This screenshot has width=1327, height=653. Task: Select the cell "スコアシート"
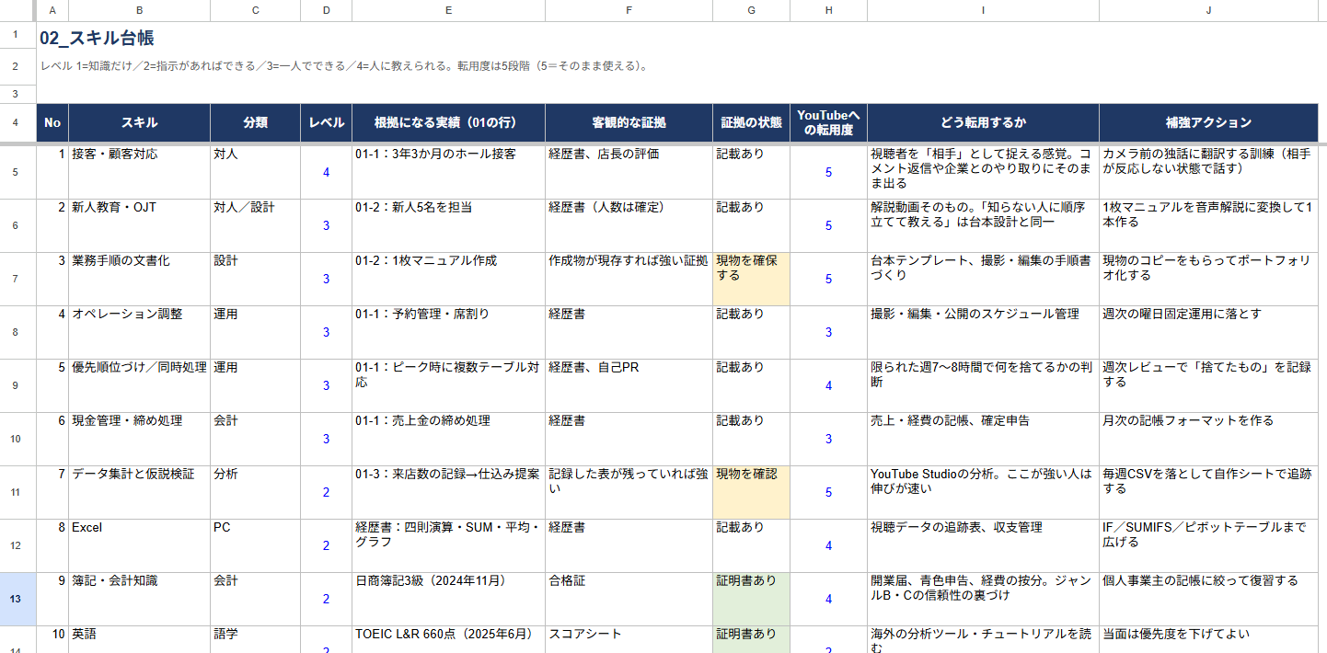click(x=629, y=639)
